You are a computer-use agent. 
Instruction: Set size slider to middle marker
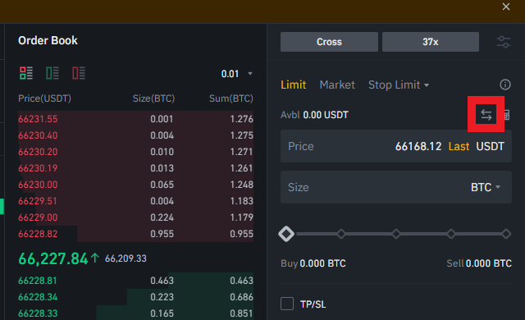pyautogui.click(x=396, y=234)
